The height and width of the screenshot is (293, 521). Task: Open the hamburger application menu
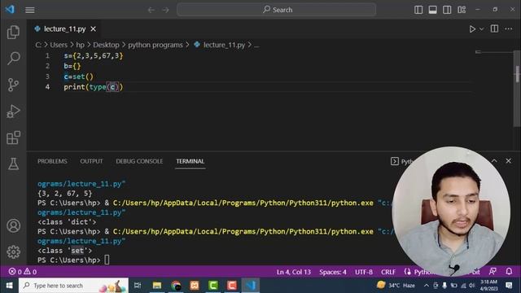tap(30, 10)
